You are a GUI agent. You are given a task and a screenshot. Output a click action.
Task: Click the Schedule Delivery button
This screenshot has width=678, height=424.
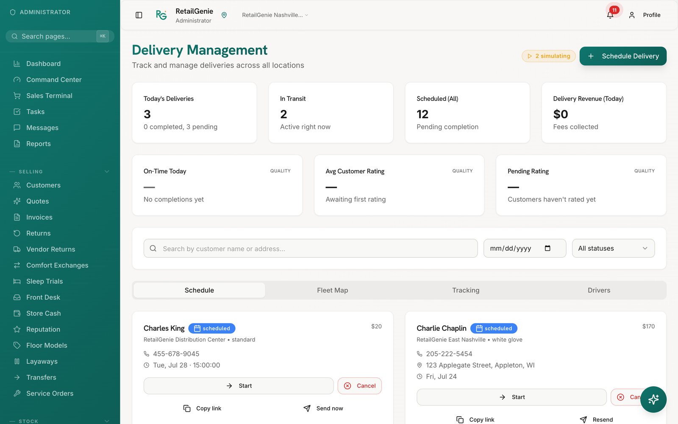click(x=623, y=56)
